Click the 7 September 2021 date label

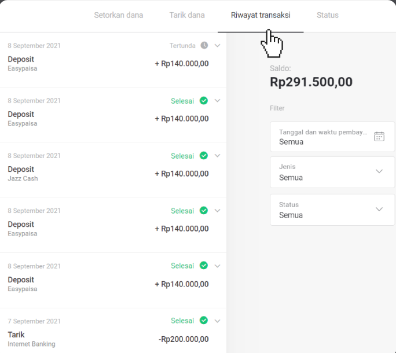pyautogui.click(x=34, y=321)
